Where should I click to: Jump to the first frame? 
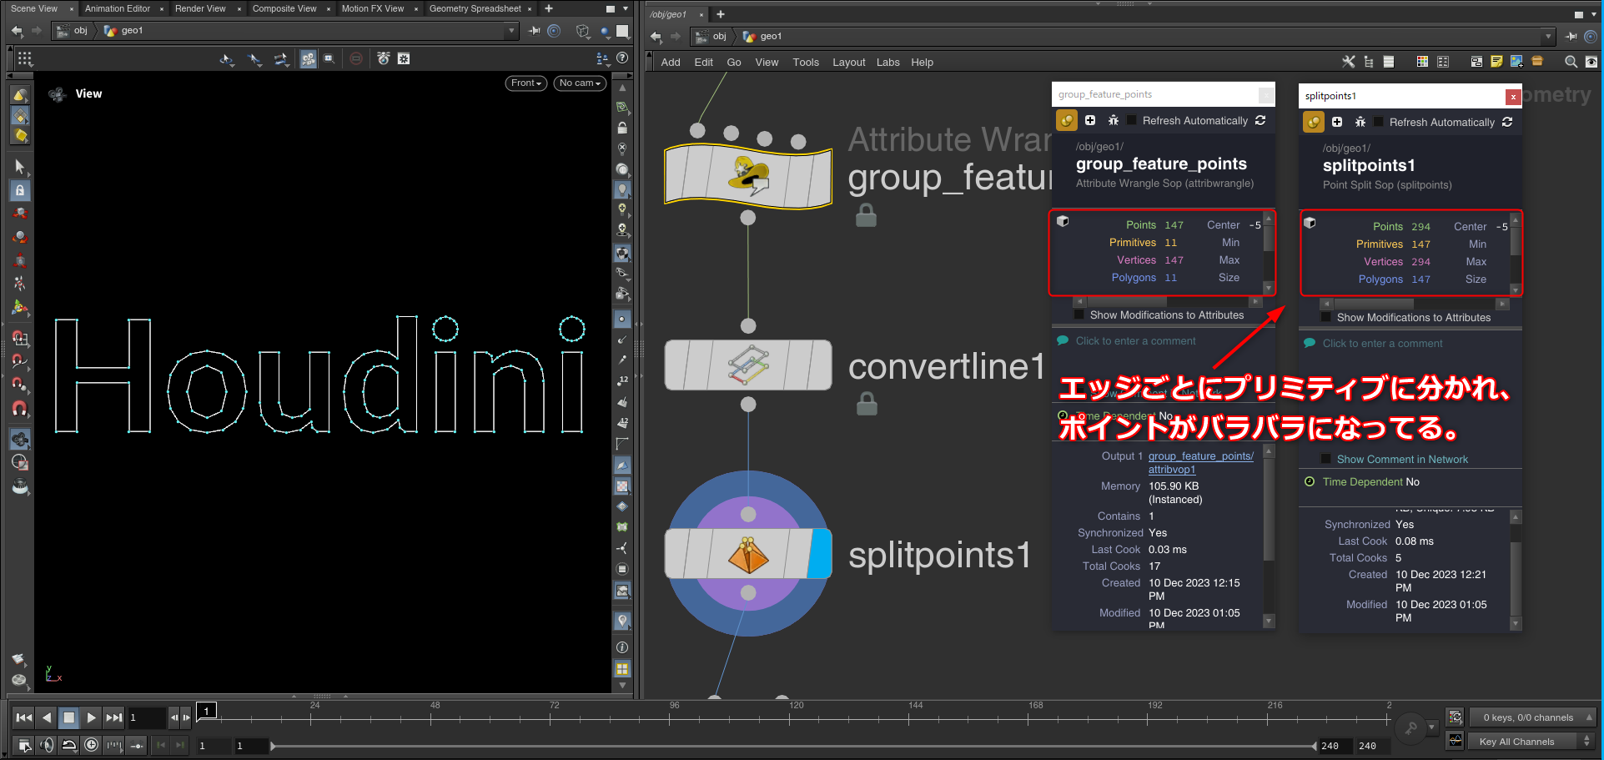tap(24, 717)
